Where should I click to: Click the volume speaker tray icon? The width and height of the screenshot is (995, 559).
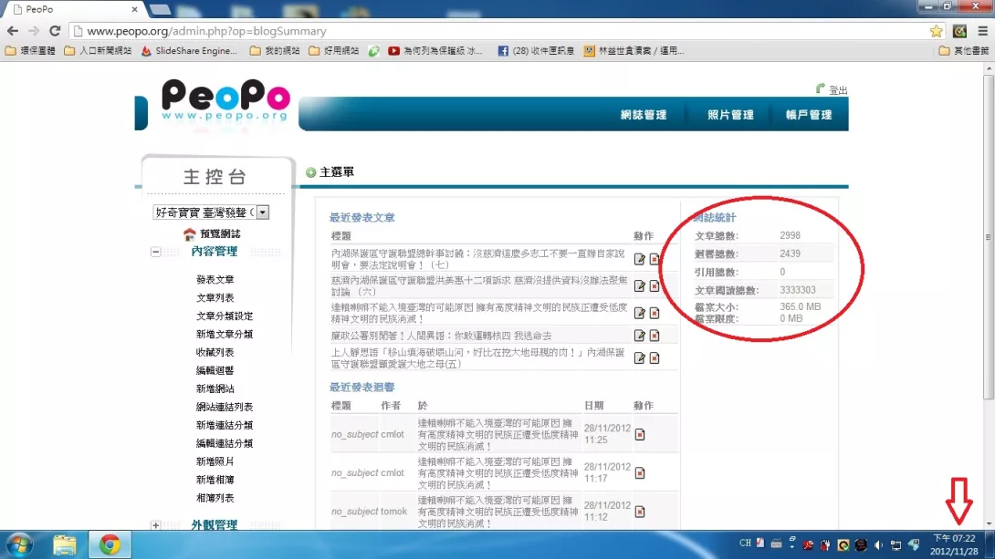point(878,545)
